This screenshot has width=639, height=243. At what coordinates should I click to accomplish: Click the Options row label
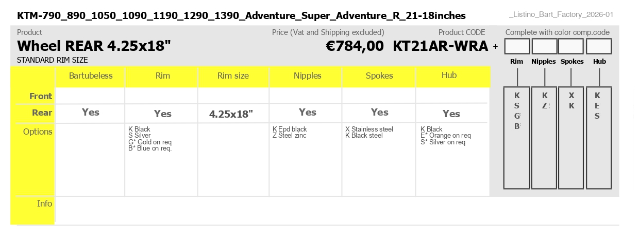(38, 132)
